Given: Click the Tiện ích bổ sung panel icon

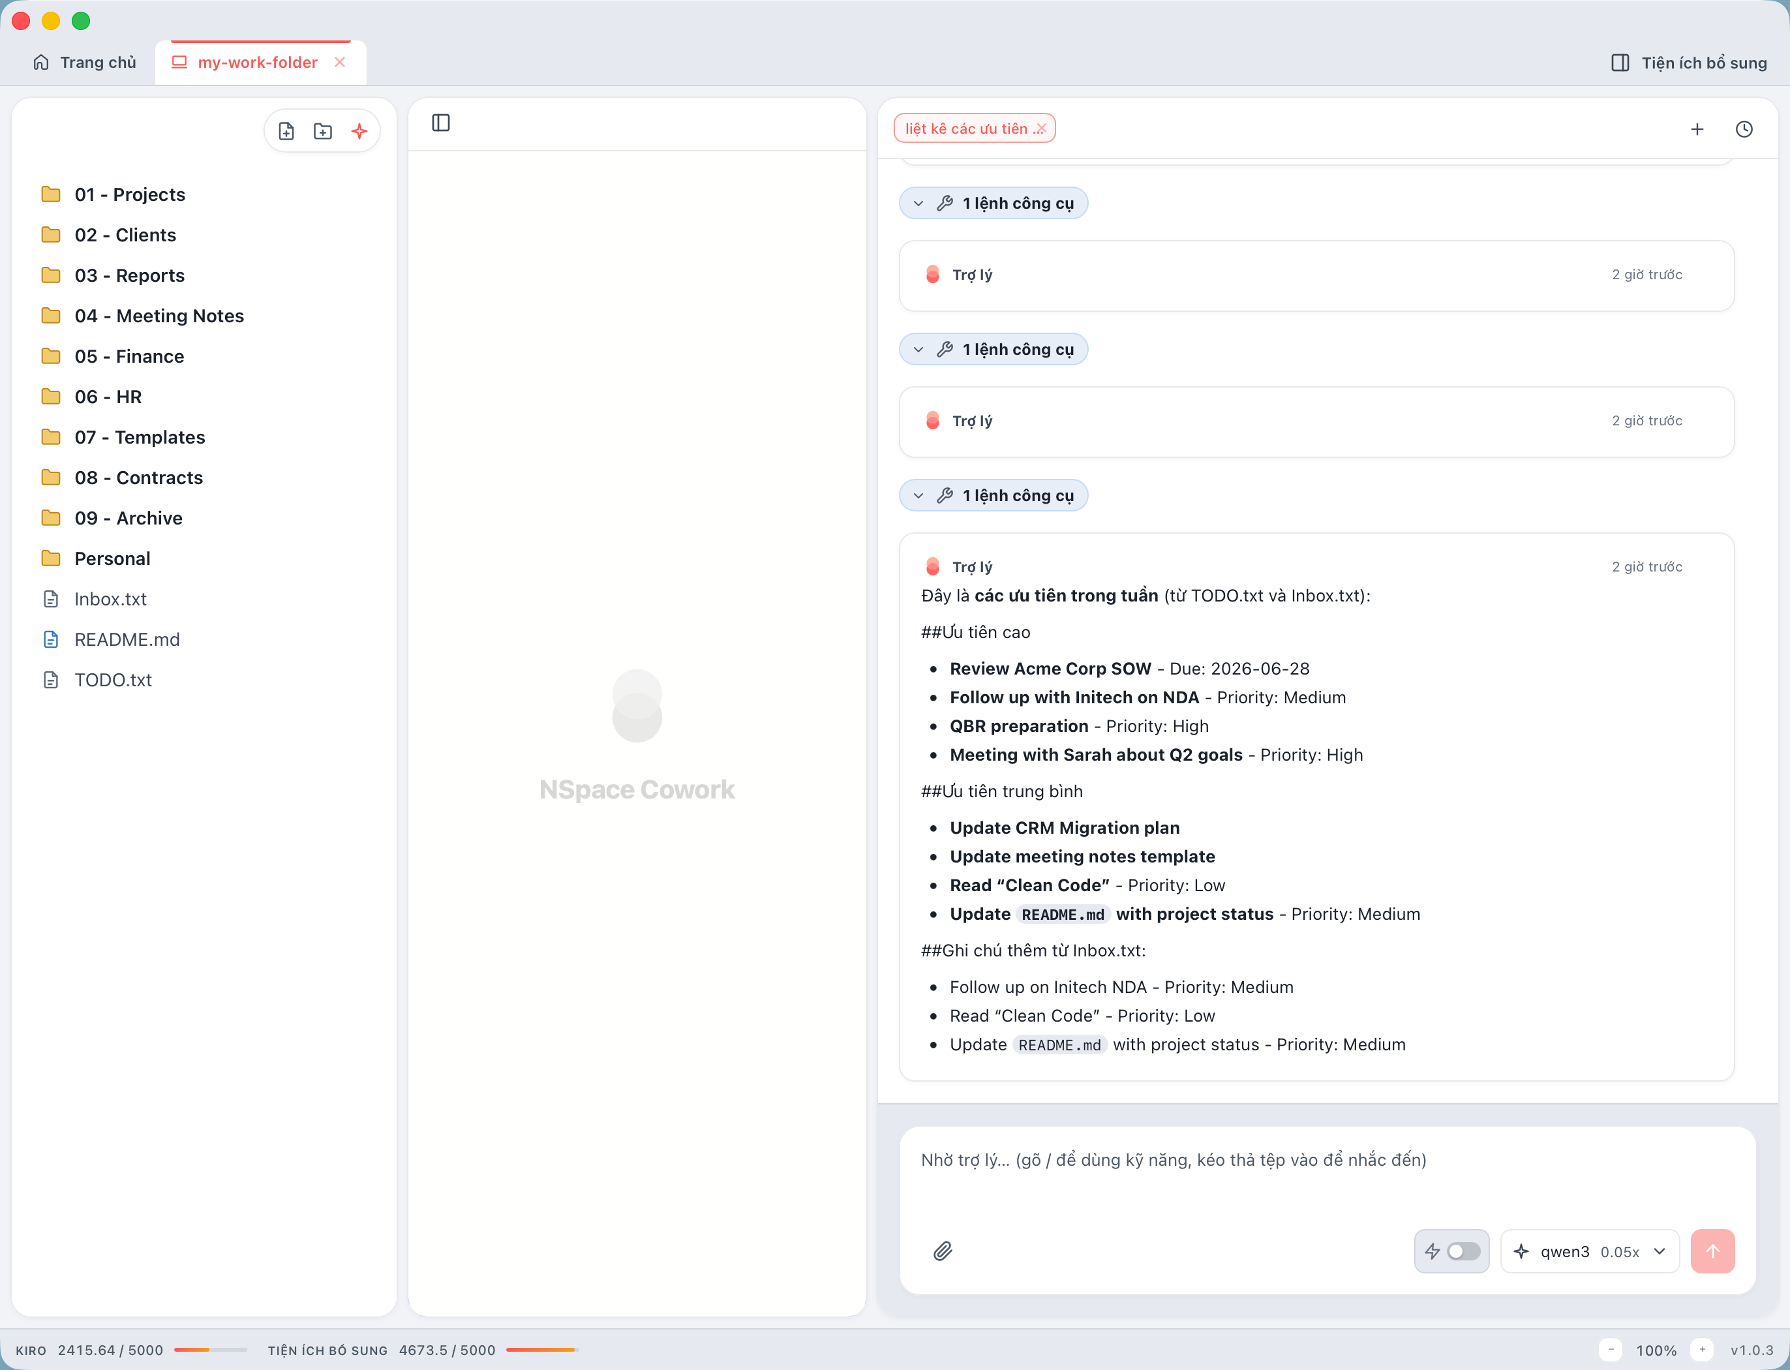Looking at the screenshot, I should 1620,63.
